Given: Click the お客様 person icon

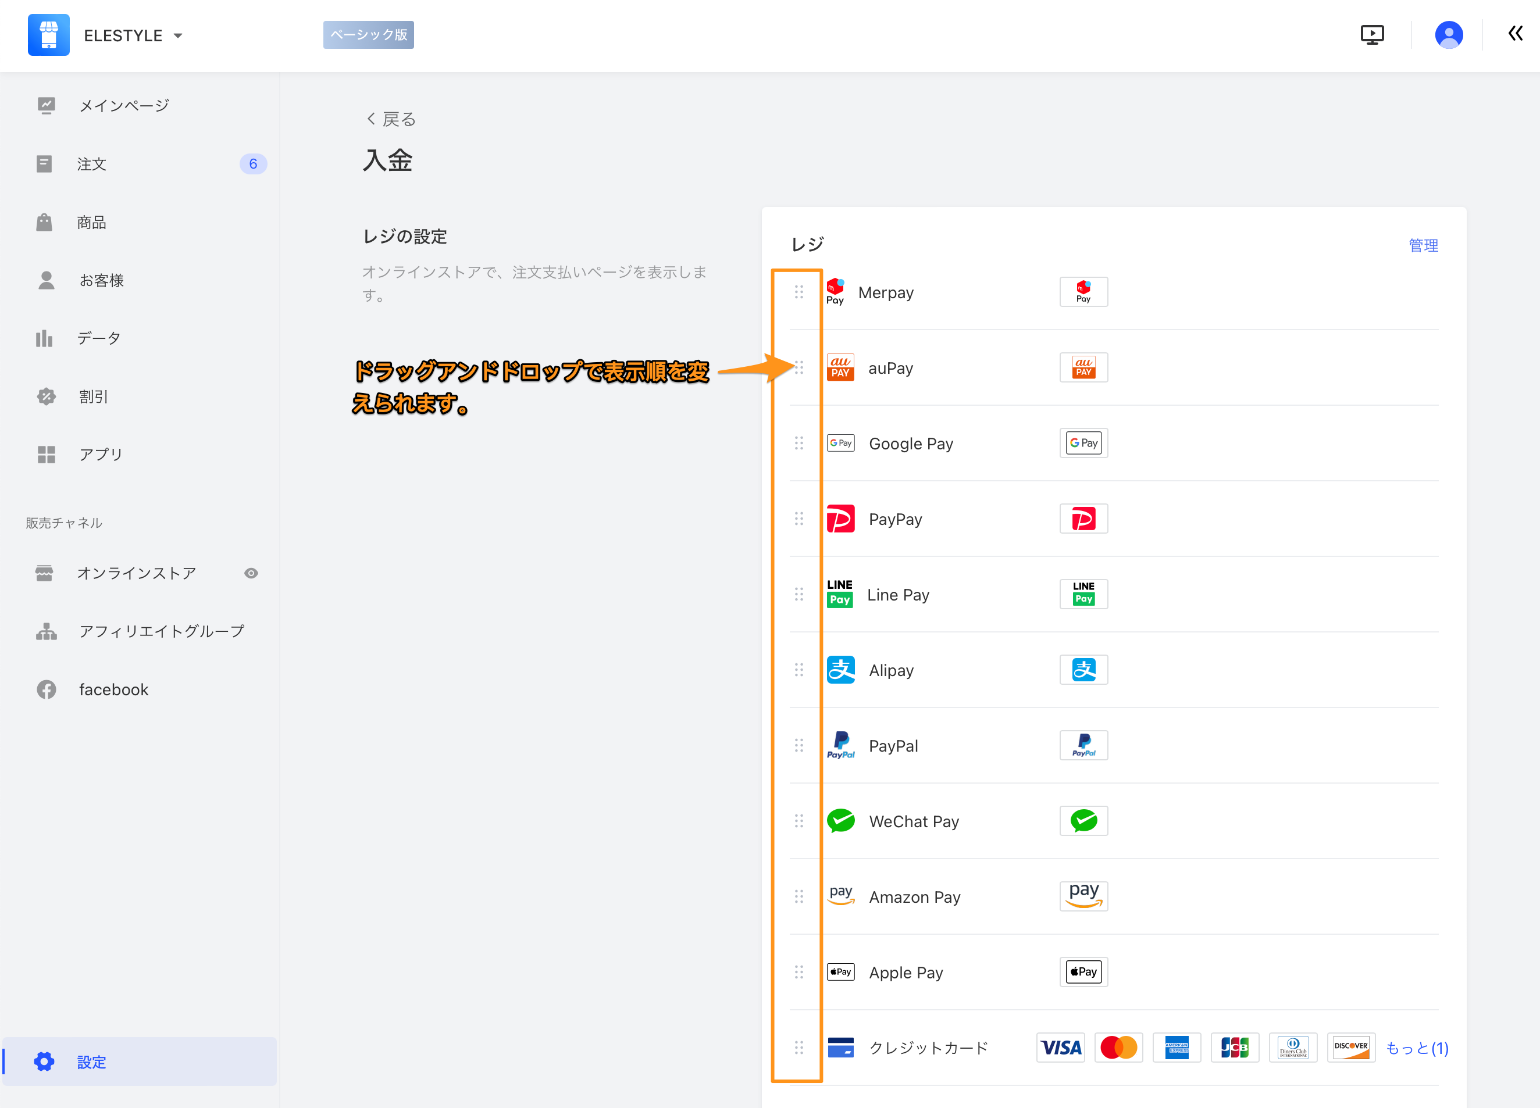Looking at the screenshot, I should pos(46,280).
